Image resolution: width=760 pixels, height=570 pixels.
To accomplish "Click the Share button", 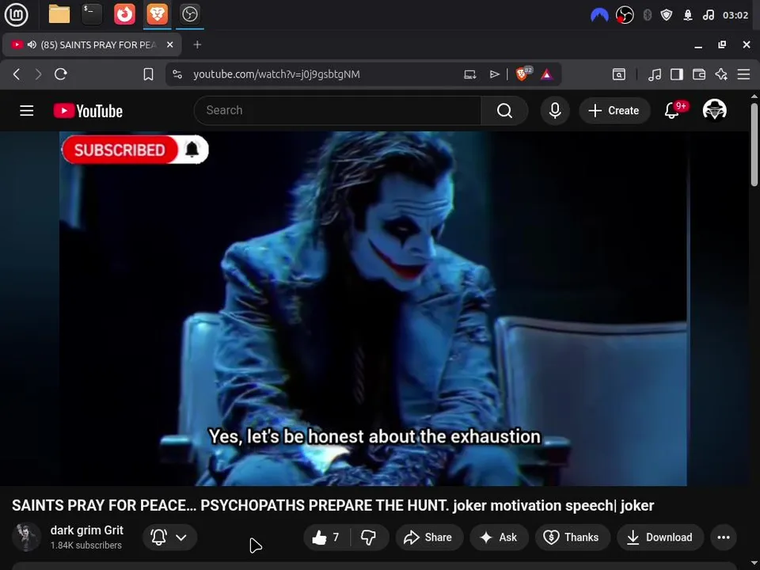I will coord(429,537).
